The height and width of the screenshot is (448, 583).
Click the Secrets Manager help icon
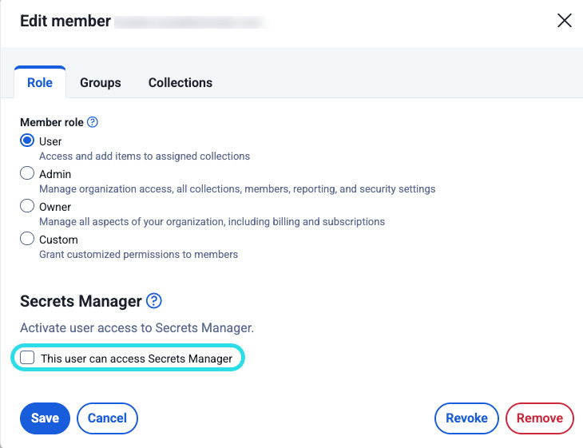(x=154, y=301)
